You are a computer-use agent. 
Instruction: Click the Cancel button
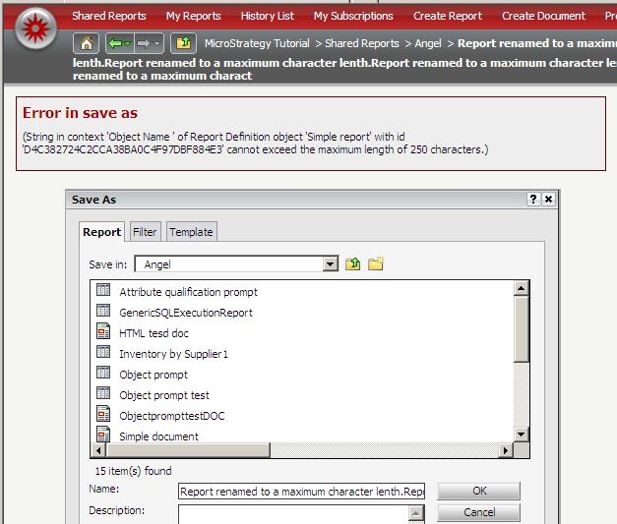[479, 512]
